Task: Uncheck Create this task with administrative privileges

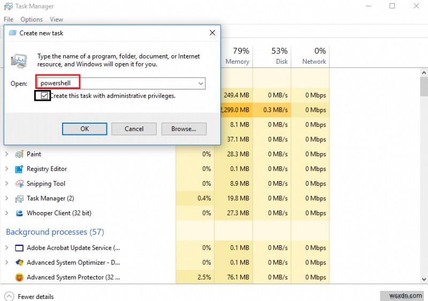Action: click(44, 95)
